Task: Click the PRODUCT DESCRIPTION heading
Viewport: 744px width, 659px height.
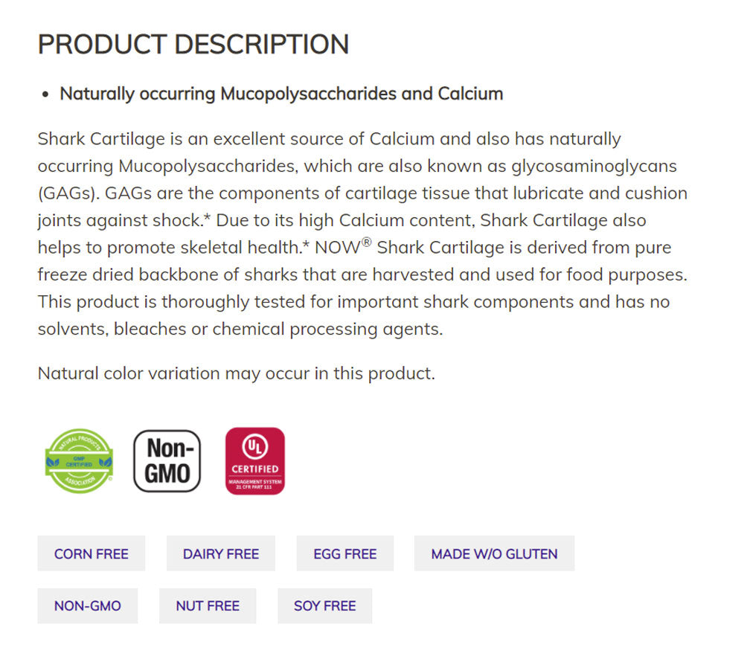Action: (193, 45)
